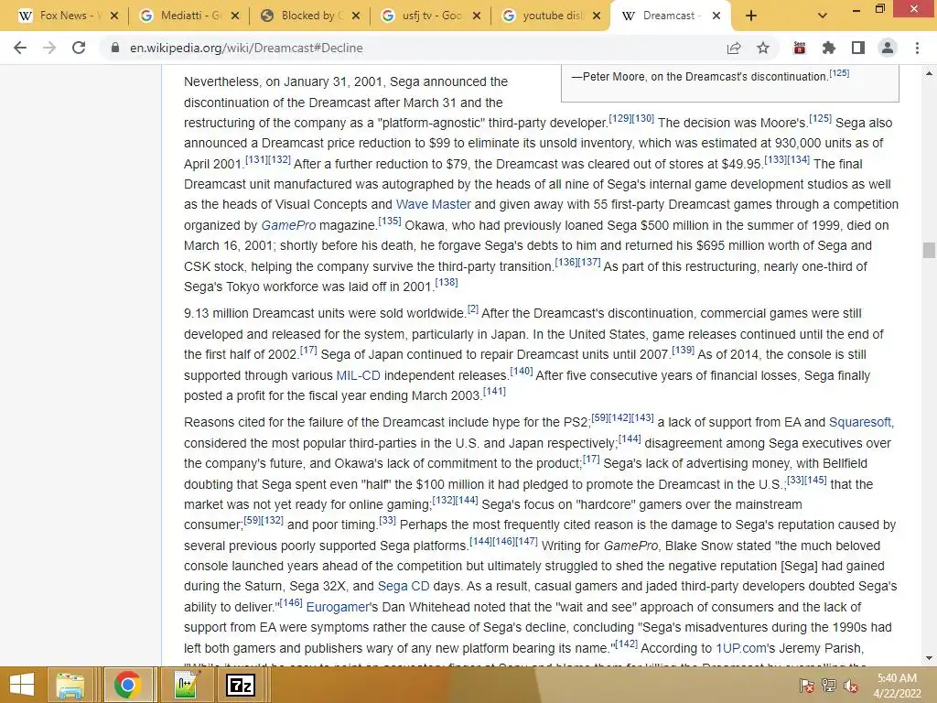
Task: Open the Sega CD link
Action: click(x=404, y=586)
